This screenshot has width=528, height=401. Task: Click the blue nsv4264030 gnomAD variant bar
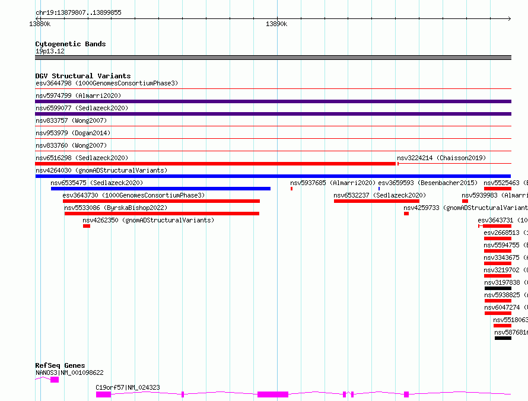tap(273, 176)
